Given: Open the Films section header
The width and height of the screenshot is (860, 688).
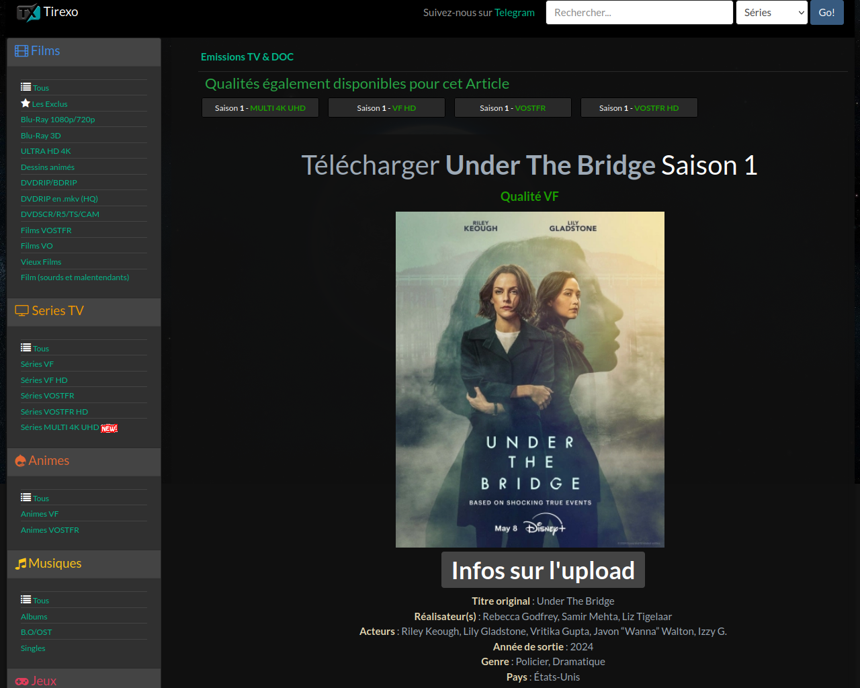Looking at the screenshot, I should point(84,52).
